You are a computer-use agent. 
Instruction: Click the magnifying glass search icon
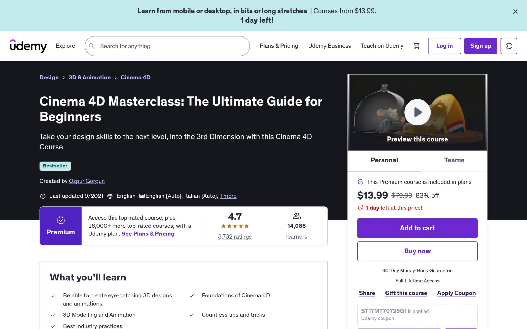pyautogui.click(x=92, y=46)
